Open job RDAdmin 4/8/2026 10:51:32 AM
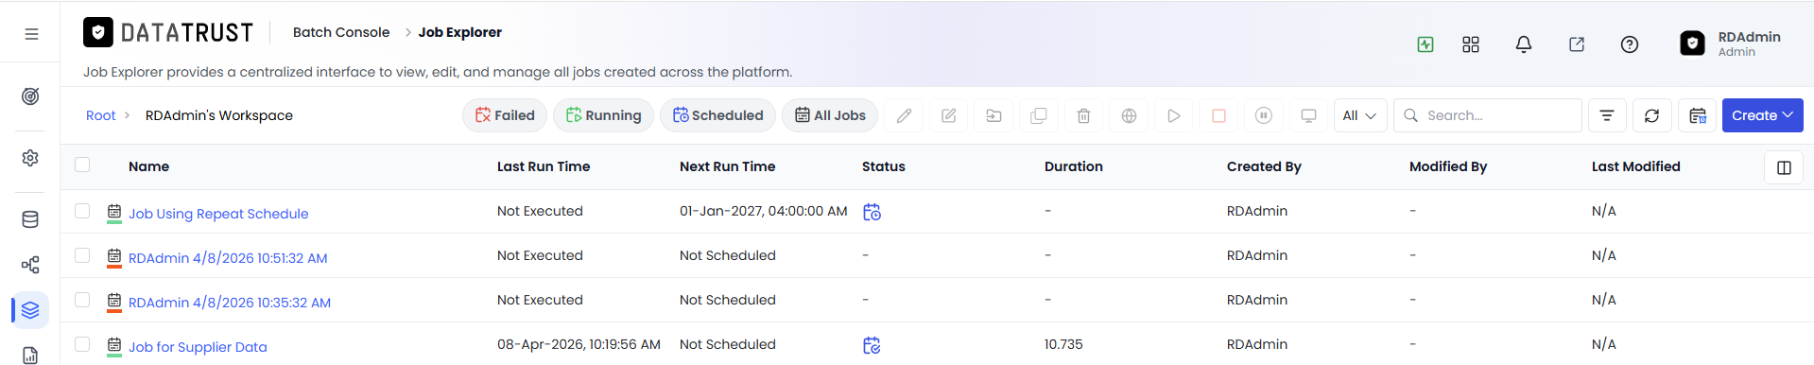Viewport: 1814px width, 365px height. point(228,258)
